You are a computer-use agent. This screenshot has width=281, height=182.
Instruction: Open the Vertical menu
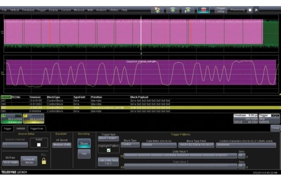click(x=15, y=10)
